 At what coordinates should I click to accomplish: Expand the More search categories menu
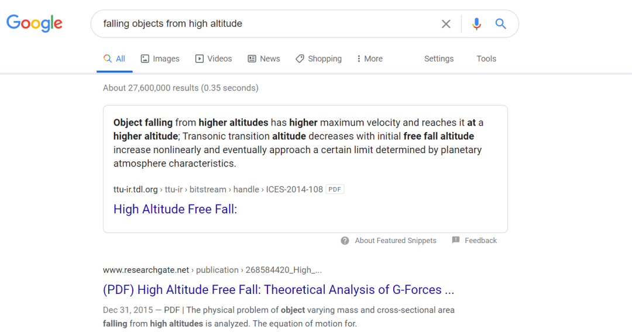(x=369, y=59)
